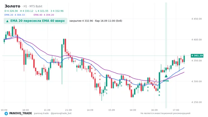Click the PANOVQ_TRADE channel name
The image size is (208, 117).
[20, 113]
